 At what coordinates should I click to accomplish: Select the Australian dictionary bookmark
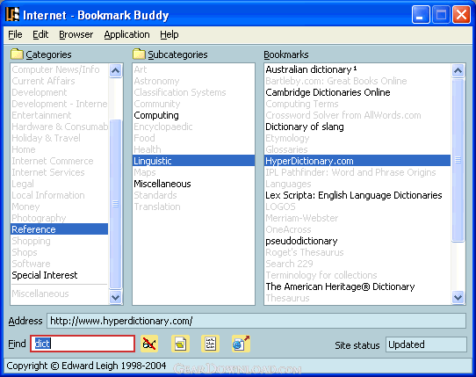click(x=357, y=69)
